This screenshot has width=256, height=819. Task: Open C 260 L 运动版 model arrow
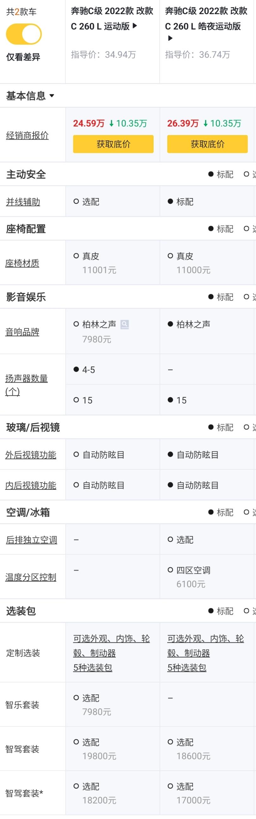click(x=135, y=26)
